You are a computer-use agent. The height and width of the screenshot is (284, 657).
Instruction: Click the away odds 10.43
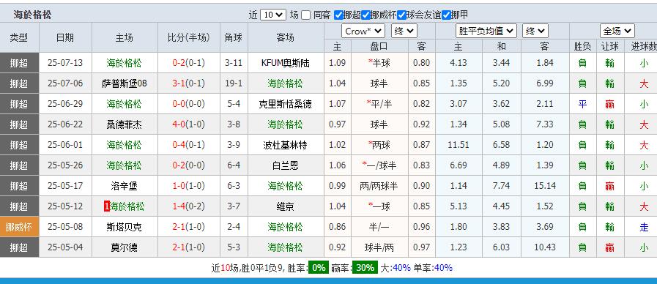coord(545,247)
